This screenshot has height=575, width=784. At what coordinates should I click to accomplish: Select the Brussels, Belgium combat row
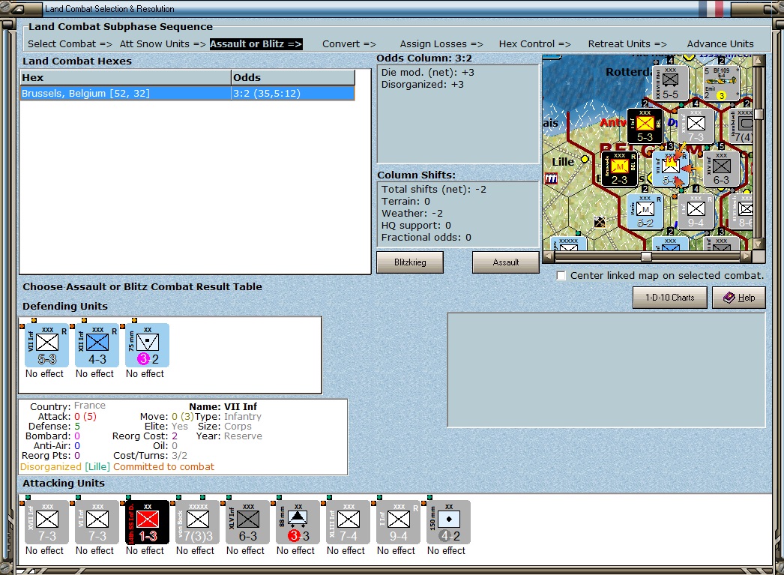coord(187,94)
